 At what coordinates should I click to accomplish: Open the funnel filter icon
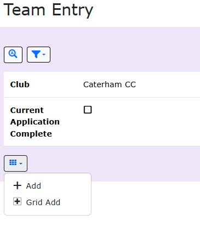pyautogui.click(x=36, y=54)
